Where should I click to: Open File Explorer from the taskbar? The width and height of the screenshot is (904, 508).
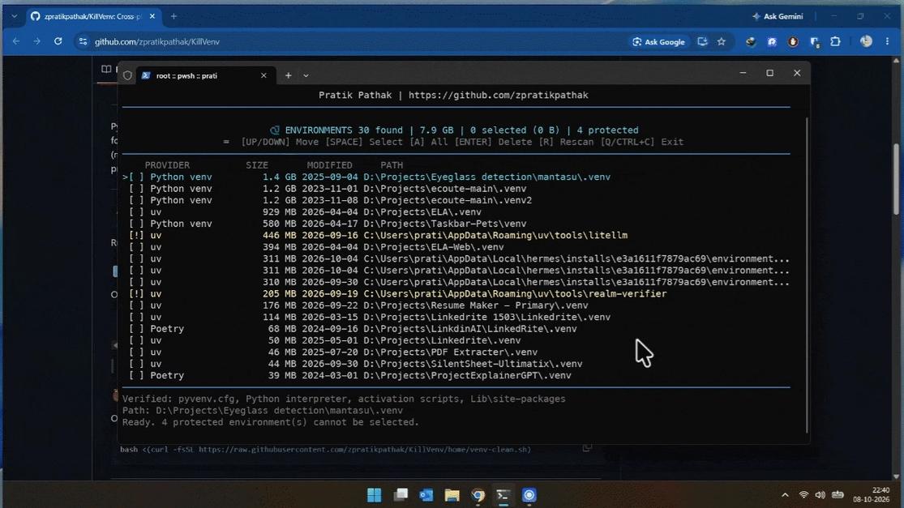pyautogui.click(x=452, y=495)
